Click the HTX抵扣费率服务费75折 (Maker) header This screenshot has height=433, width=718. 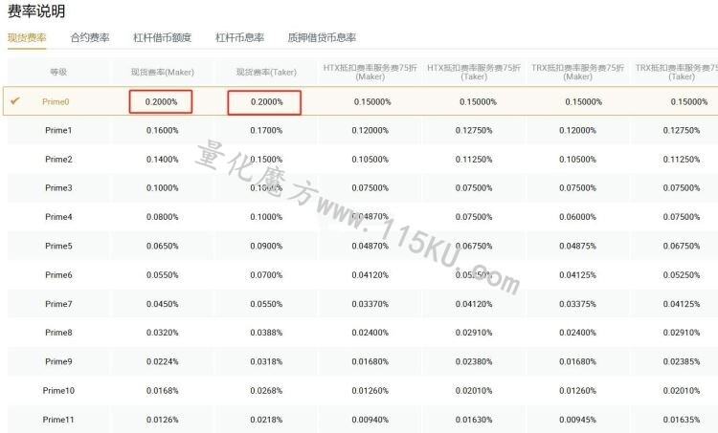point(370,73)
